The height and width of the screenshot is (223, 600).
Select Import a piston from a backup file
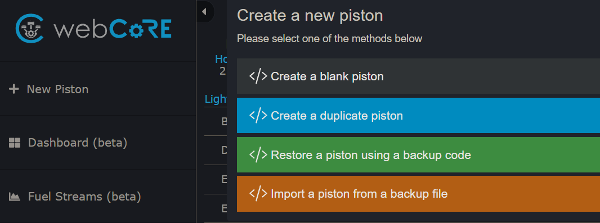pyautogui.click(x=418, y=194)
